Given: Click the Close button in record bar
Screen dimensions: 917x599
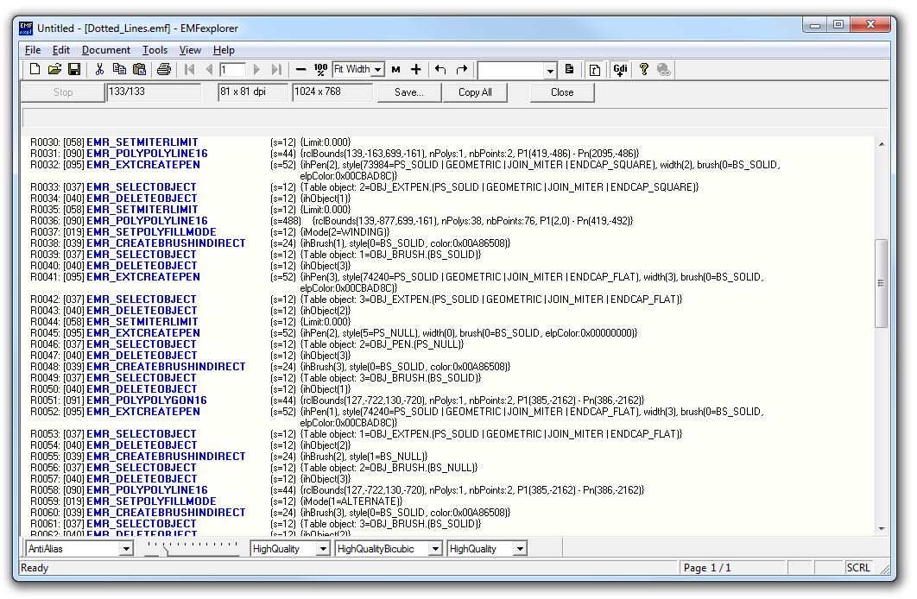Looking at the screenshot, I should coord(562,92).
